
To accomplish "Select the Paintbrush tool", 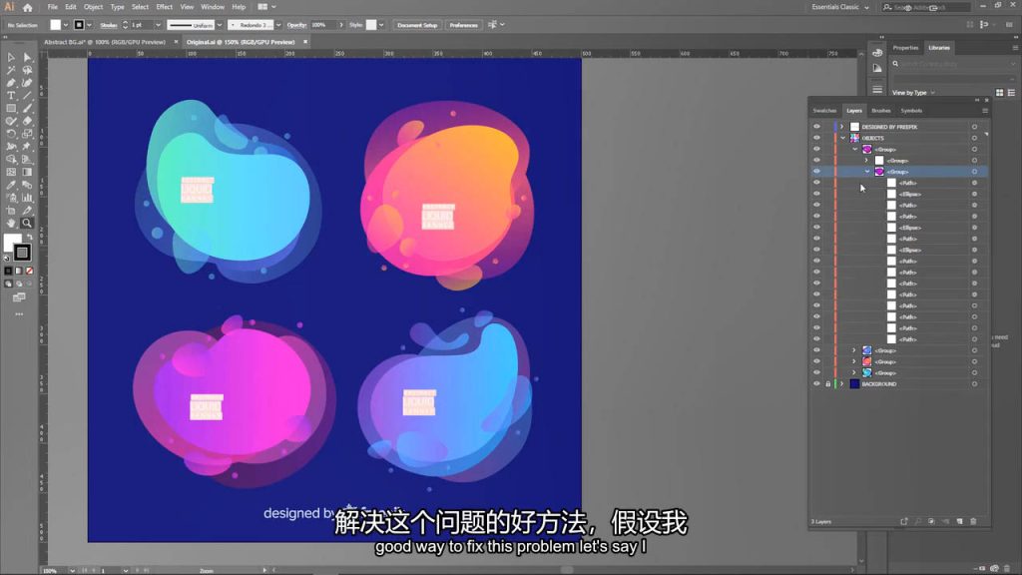I will click(x=27, y=108).
